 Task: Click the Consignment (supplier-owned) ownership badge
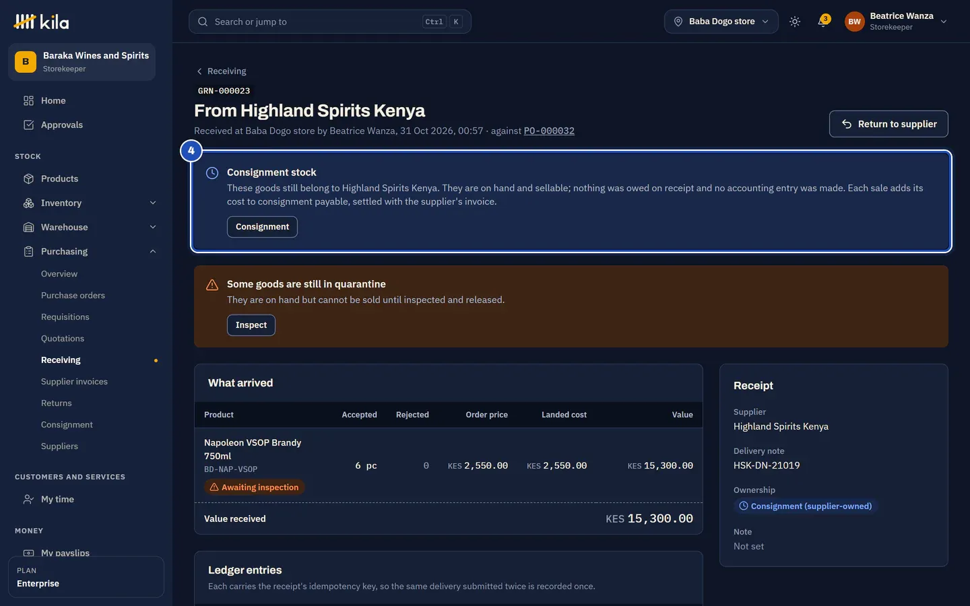coord(805,506)
